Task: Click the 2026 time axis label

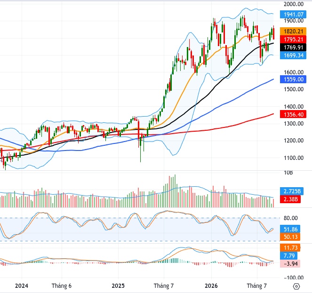Action: pos(211,286)
